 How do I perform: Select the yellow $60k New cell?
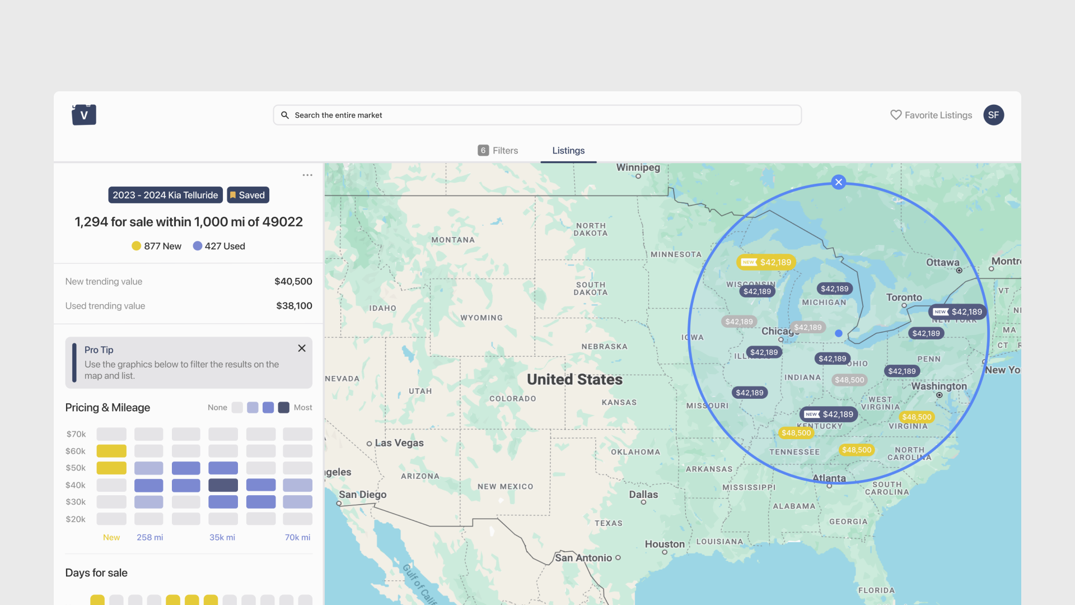coord(111,451)
